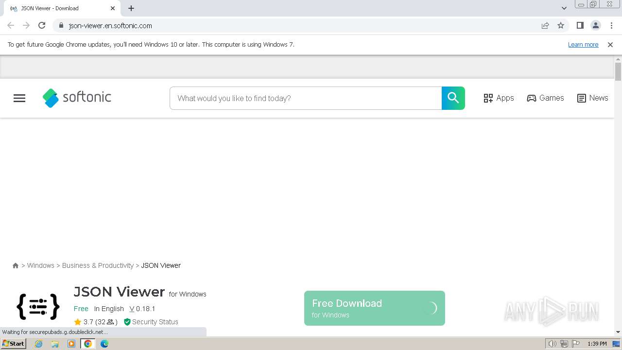The height and width of the screenshot is (350, 622).
Task: Click the teal search magnifier button
Action: tap(453, 98)
